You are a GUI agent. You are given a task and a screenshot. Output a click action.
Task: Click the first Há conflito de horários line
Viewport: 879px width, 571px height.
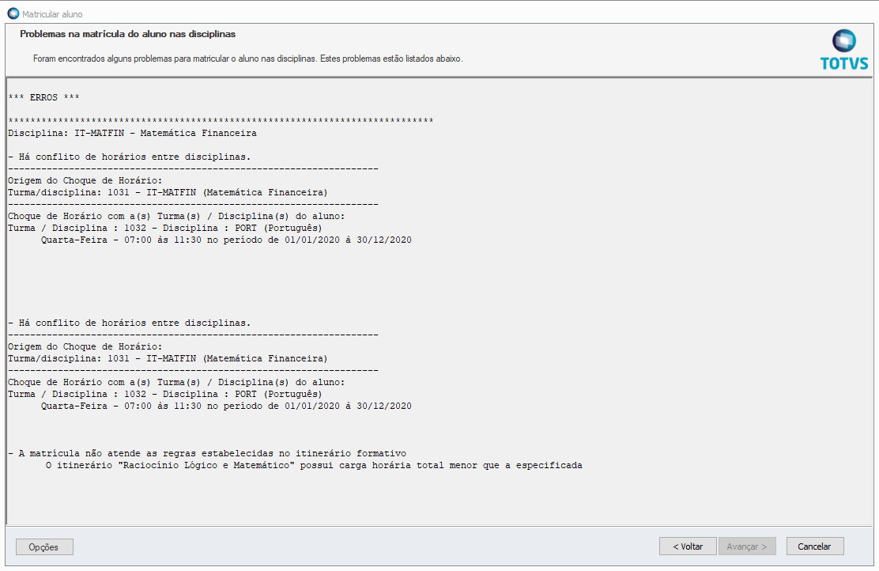(129, 157)
